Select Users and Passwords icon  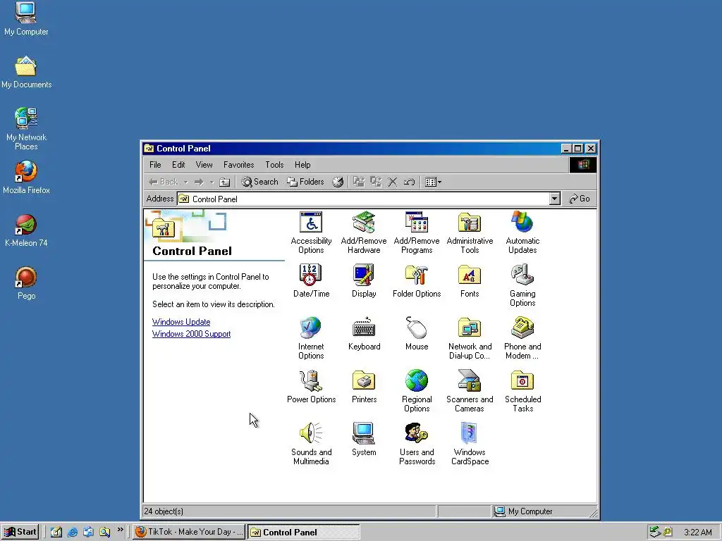pyautogui.click(x=417, y=444)
